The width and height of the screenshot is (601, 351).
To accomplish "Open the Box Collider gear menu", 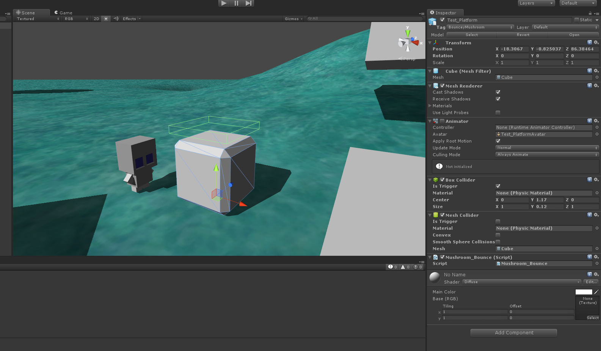I will pyautogui.click(x=596, y=180).
